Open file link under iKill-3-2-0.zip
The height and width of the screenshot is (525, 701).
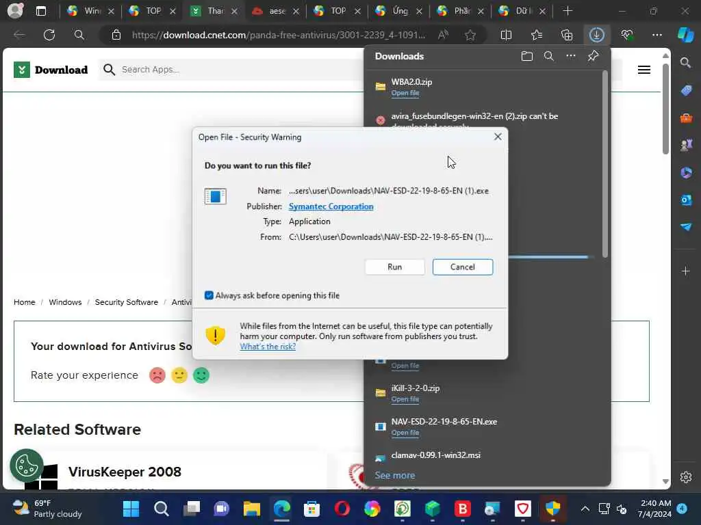[405, 399]
